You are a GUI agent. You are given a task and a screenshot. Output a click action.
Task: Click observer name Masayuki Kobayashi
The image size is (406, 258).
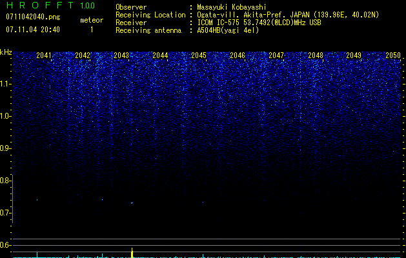point(232,7)
